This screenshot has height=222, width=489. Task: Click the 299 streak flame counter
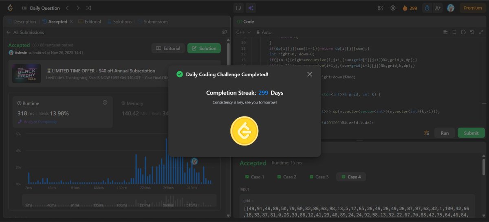[x=410, y=8]
